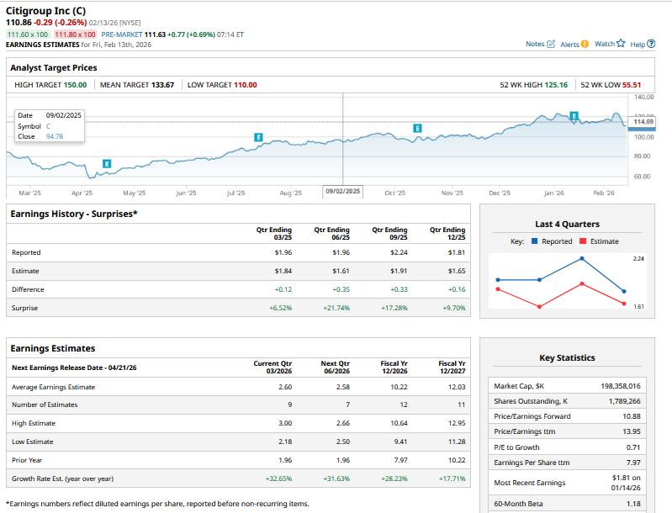Click the 114.69 price tag on chart axis

click(643, 122)
